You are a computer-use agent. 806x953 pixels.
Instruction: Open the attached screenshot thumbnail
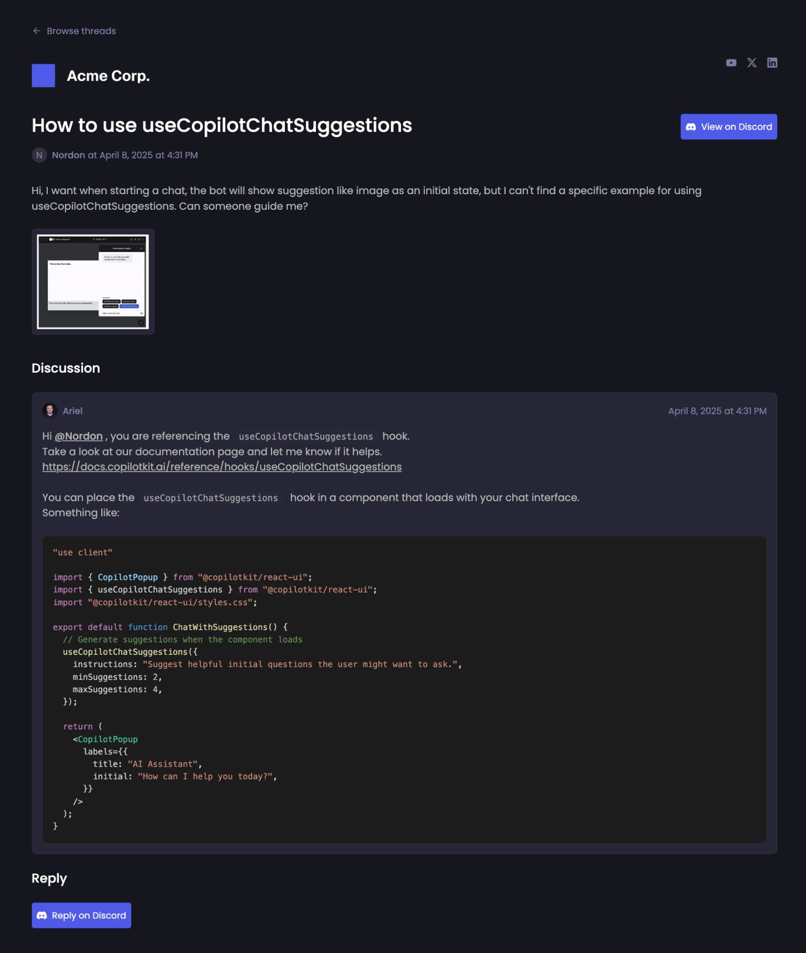click(x=93, y=282)
